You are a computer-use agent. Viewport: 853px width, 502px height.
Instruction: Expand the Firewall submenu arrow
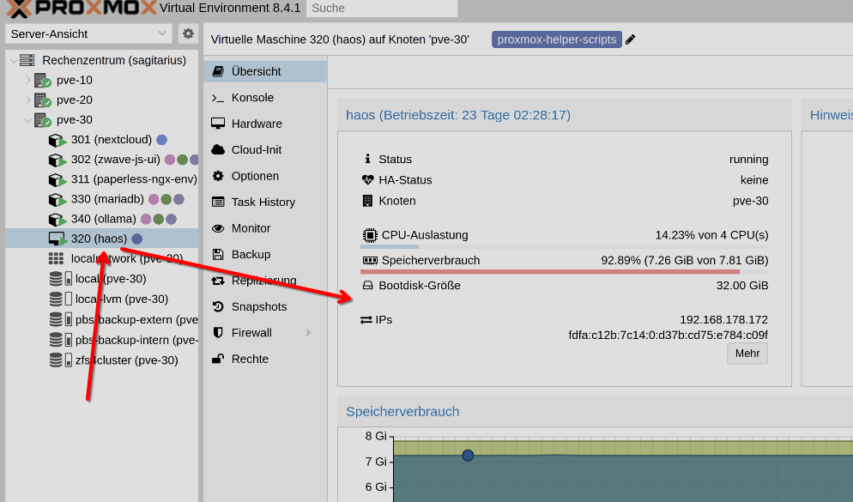[x=309, y=333]
